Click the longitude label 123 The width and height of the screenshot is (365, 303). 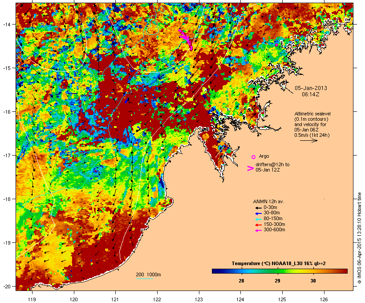pyautogui.click(x=199, y=299)
